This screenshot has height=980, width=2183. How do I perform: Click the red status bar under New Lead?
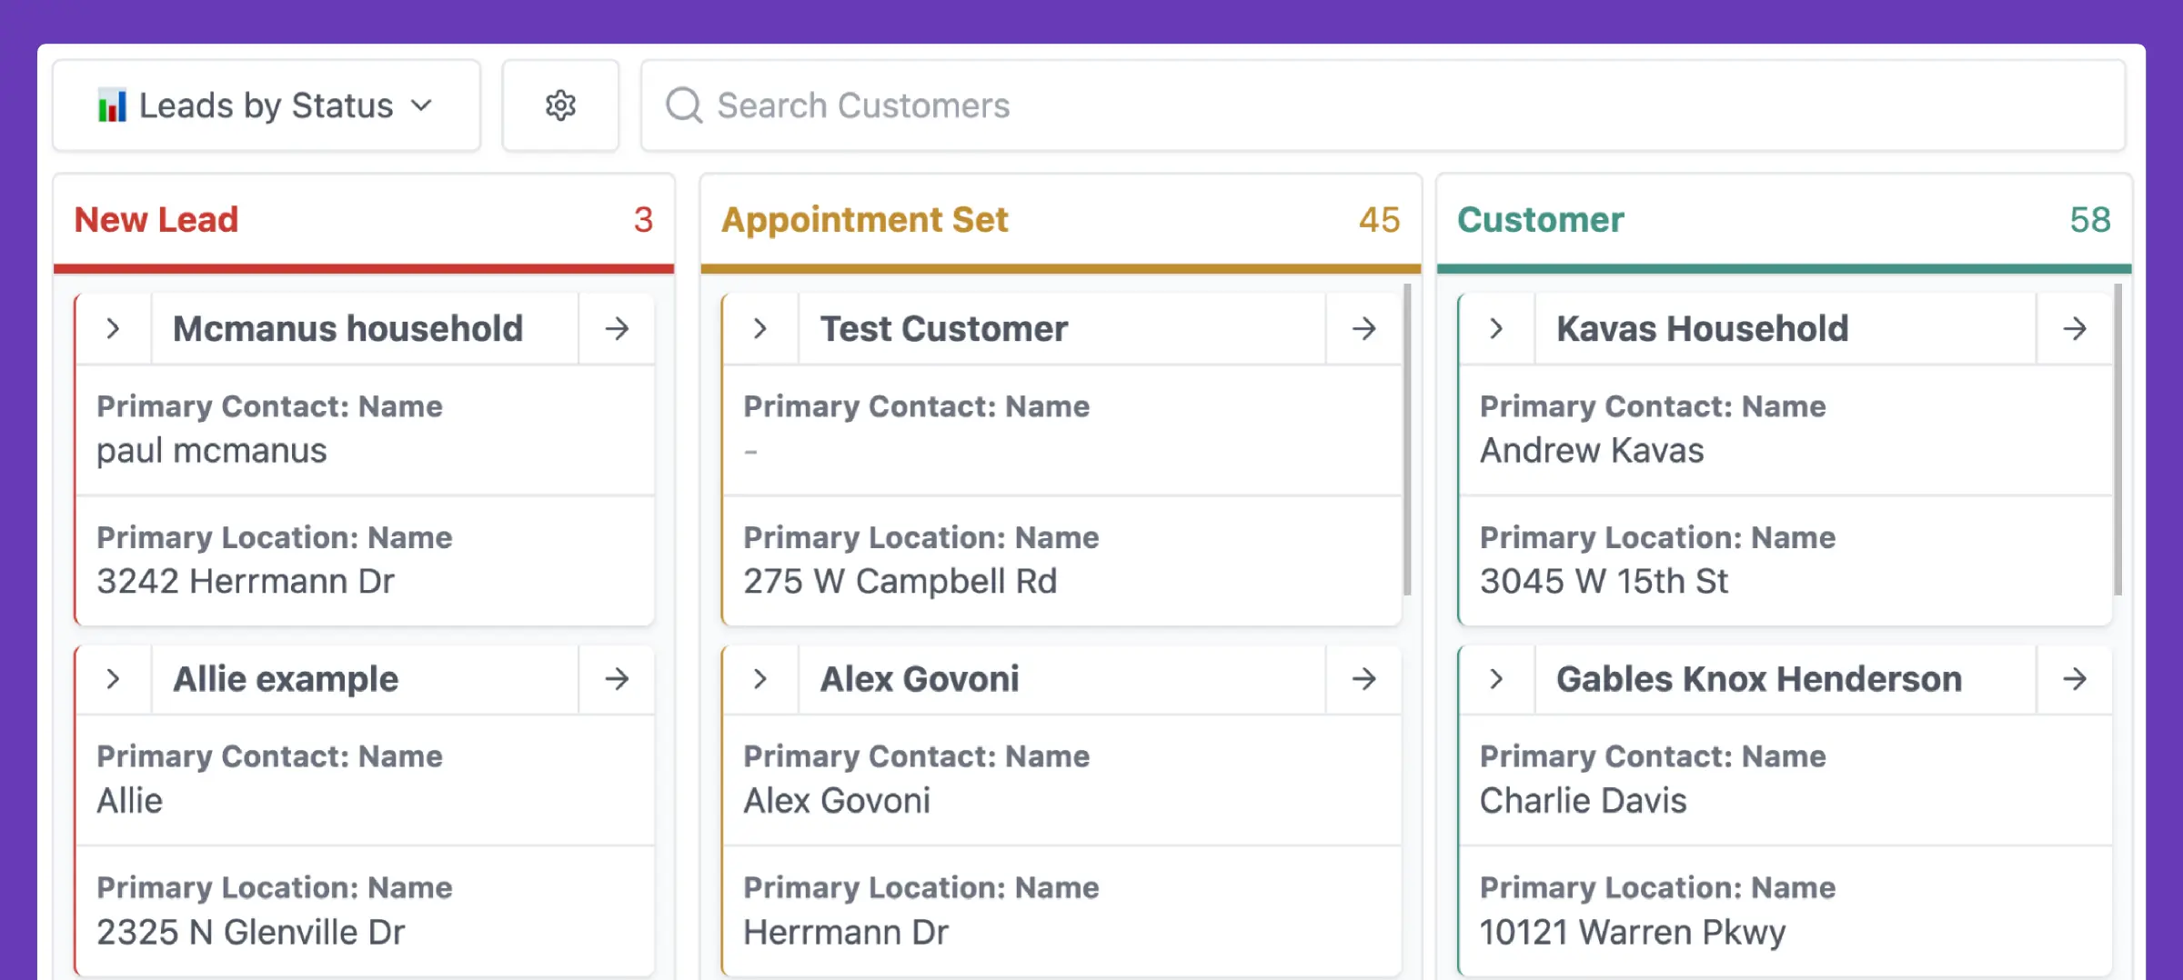click(x=364, y=268)
